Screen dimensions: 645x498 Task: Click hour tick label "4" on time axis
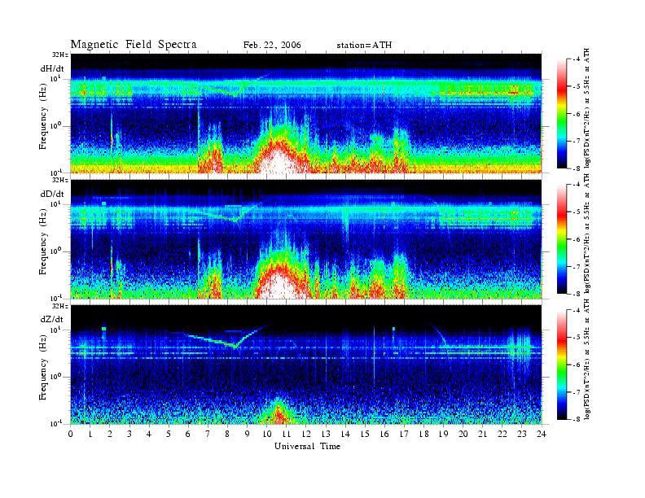point(149,434)
